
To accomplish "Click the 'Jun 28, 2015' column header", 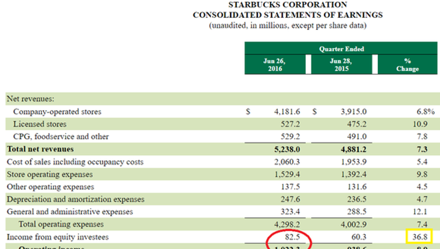I will [341, 65].
